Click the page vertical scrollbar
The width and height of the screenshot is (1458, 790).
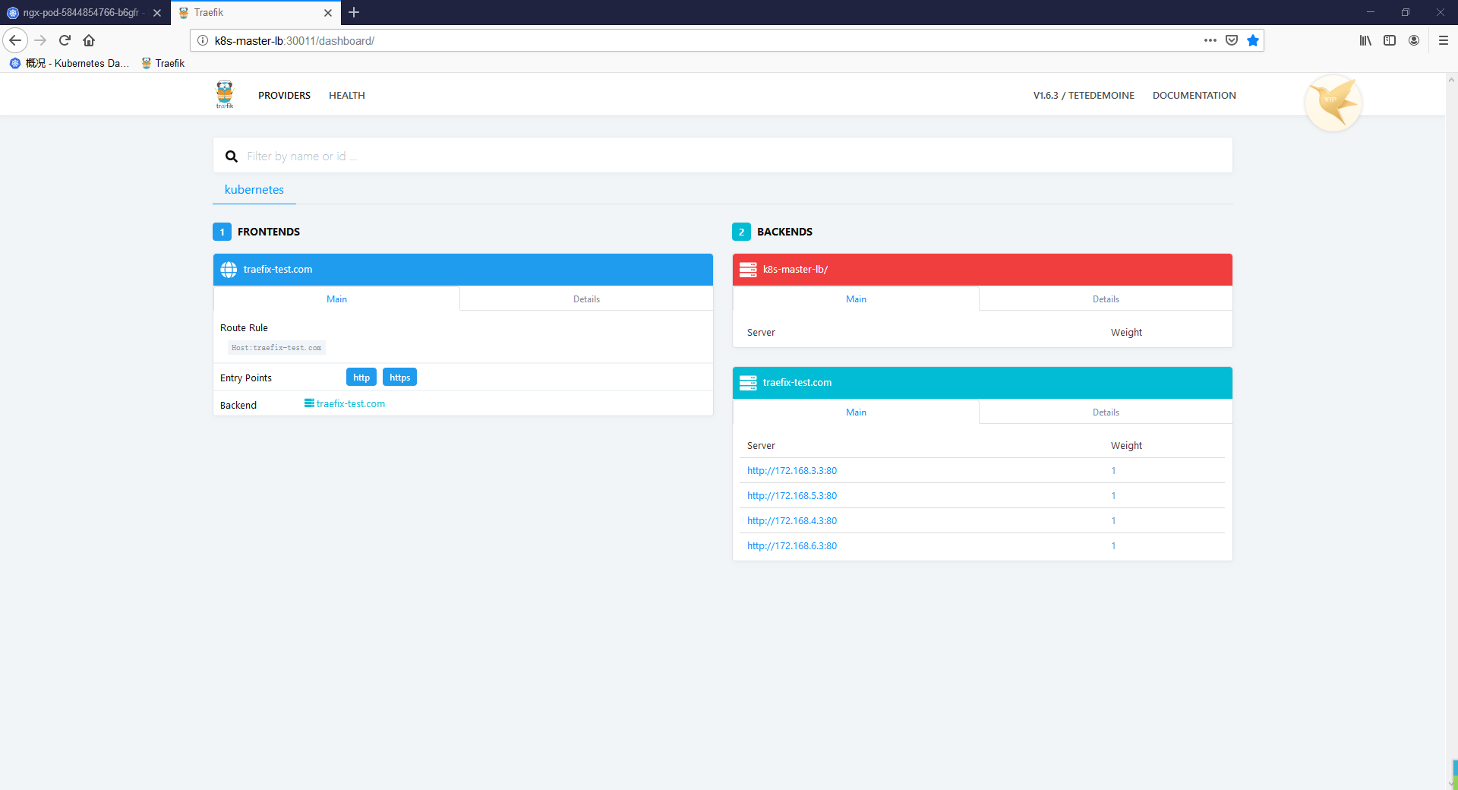[x=1451, y=431]
